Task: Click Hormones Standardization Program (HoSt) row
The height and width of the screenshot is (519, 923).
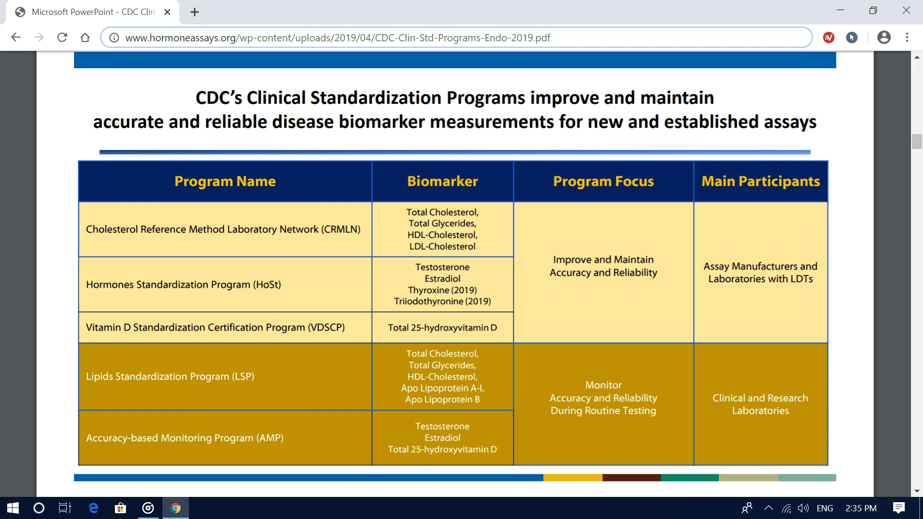Action: click(225, 284)
